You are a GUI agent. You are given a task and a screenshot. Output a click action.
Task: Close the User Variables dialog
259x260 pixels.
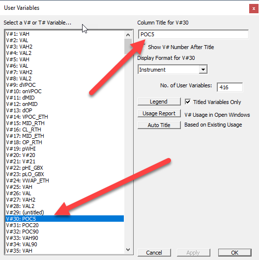(254, 8)
